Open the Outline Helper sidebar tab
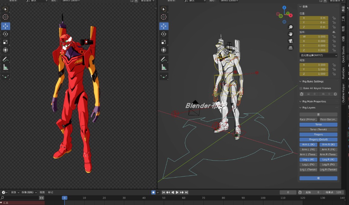Image resolution: width=349 pixels, height=205 pixels. (x=343, y=93)
